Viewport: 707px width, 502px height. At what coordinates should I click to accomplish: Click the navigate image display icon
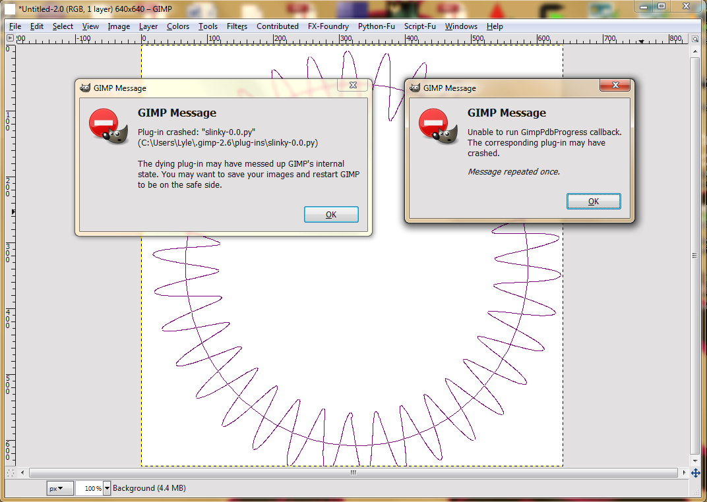coord(695,472)
